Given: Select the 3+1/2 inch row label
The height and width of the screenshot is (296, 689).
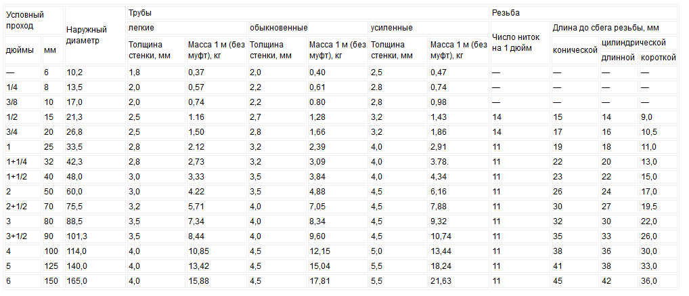Looking at the screenshot, I should (x=23, y=236).
